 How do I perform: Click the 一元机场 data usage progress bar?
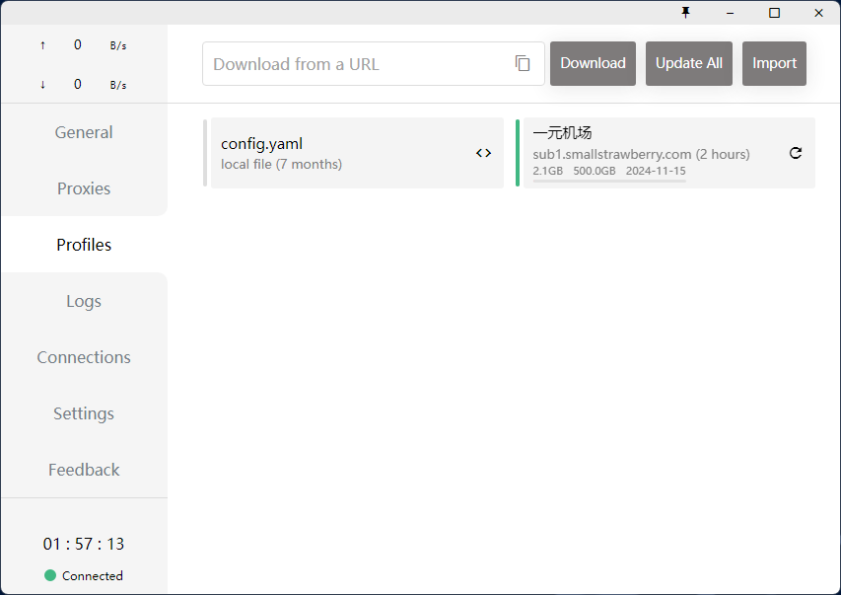click(609, 182)
